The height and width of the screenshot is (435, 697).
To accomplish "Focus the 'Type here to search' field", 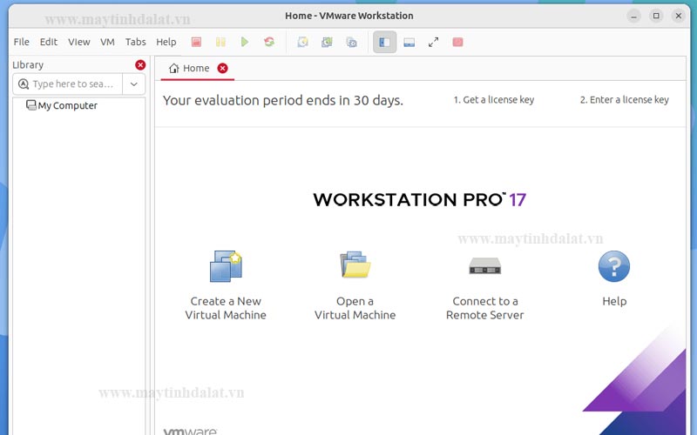I will pos(68,84).
